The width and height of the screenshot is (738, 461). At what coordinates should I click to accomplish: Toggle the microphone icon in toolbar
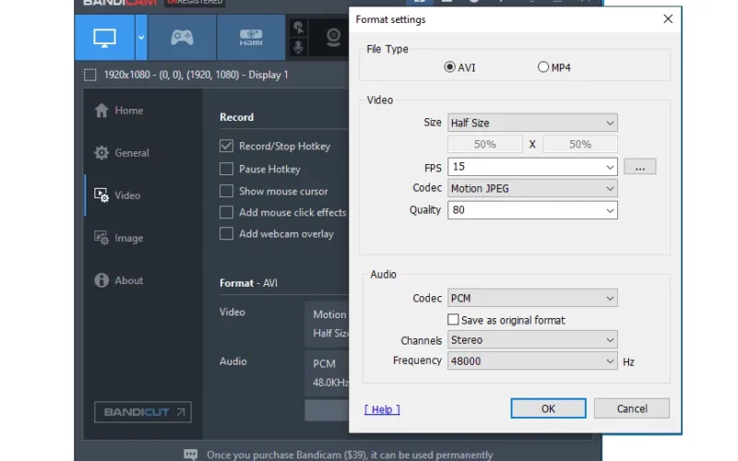(298, 47)
